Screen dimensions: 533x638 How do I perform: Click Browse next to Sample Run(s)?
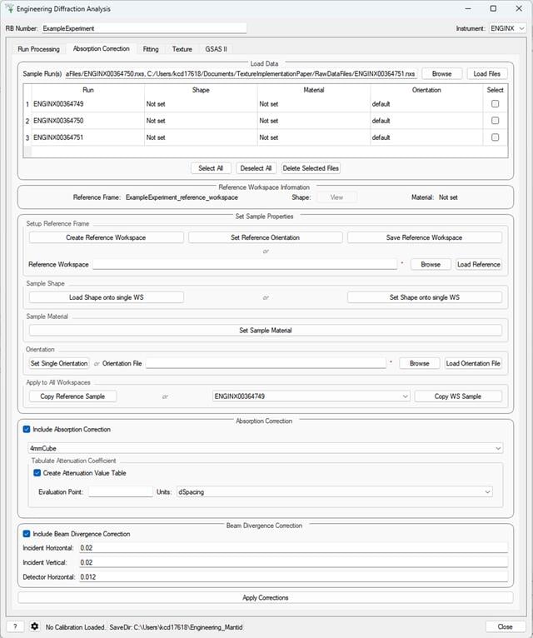pos(442,73)
